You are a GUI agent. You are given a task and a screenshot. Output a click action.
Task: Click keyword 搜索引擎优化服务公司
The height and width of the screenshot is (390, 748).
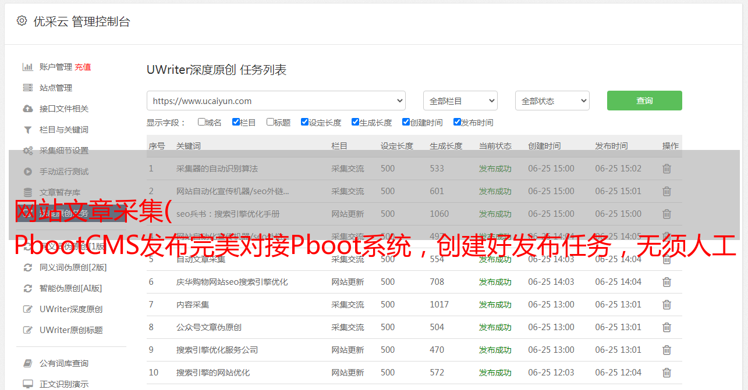point(217,350)
